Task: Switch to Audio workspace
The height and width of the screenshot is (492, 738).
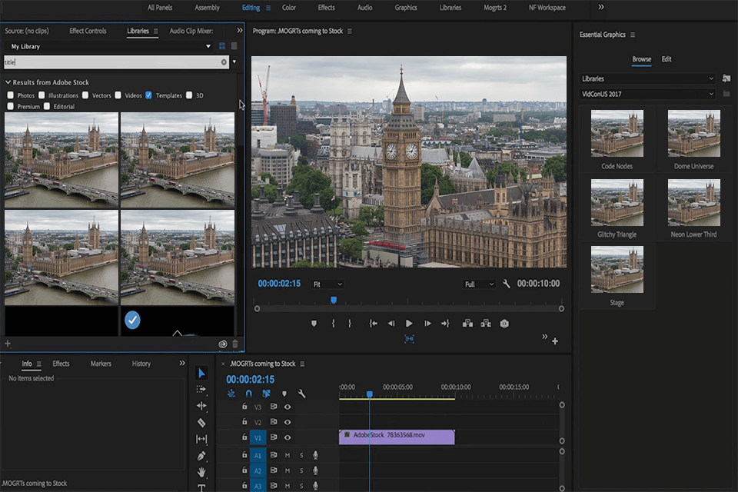Action: point(364,8)
